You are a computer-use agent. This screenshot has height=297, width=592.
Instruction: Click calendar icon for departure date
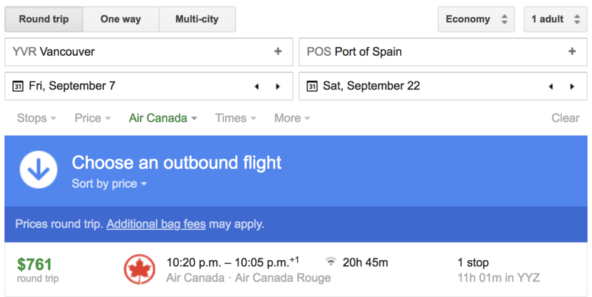point(18,86)
